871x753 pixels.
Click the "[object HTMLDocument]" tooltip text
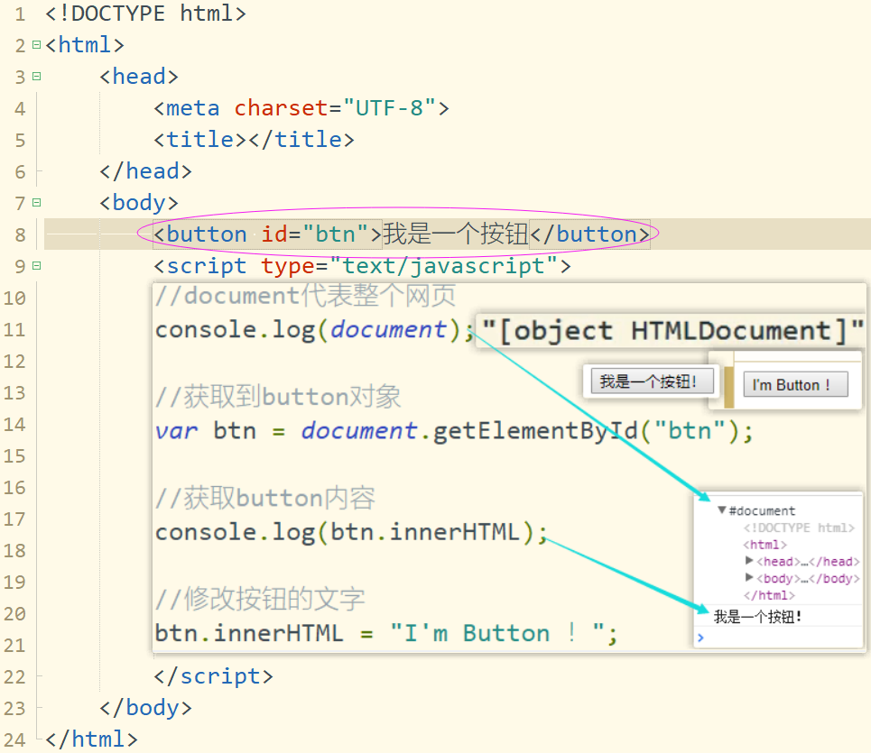tap(672, 331)
